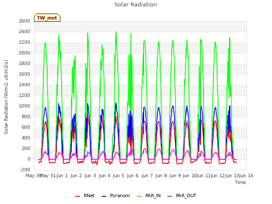Click the Time x-axis label

pos(241,182)
